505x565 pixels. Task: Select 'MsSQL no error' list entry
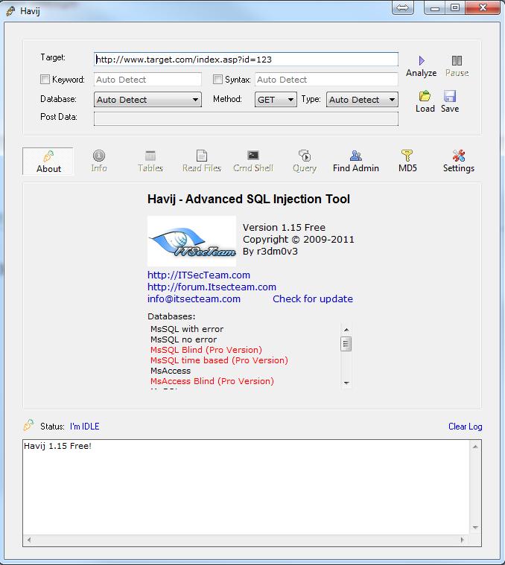183,339
